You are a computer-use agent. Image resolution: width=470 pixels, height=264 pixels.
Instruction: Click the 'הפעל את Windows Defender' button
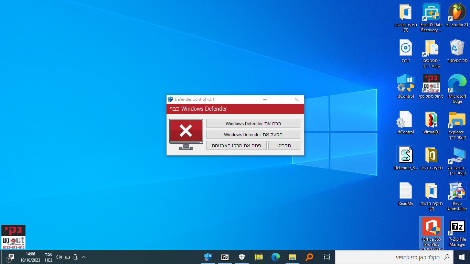click(253, 134)
